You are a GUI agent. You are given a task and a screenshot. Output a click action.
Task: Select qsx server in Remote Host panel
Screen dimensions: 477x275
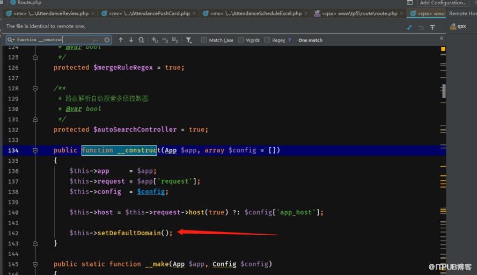click(458, 26)
